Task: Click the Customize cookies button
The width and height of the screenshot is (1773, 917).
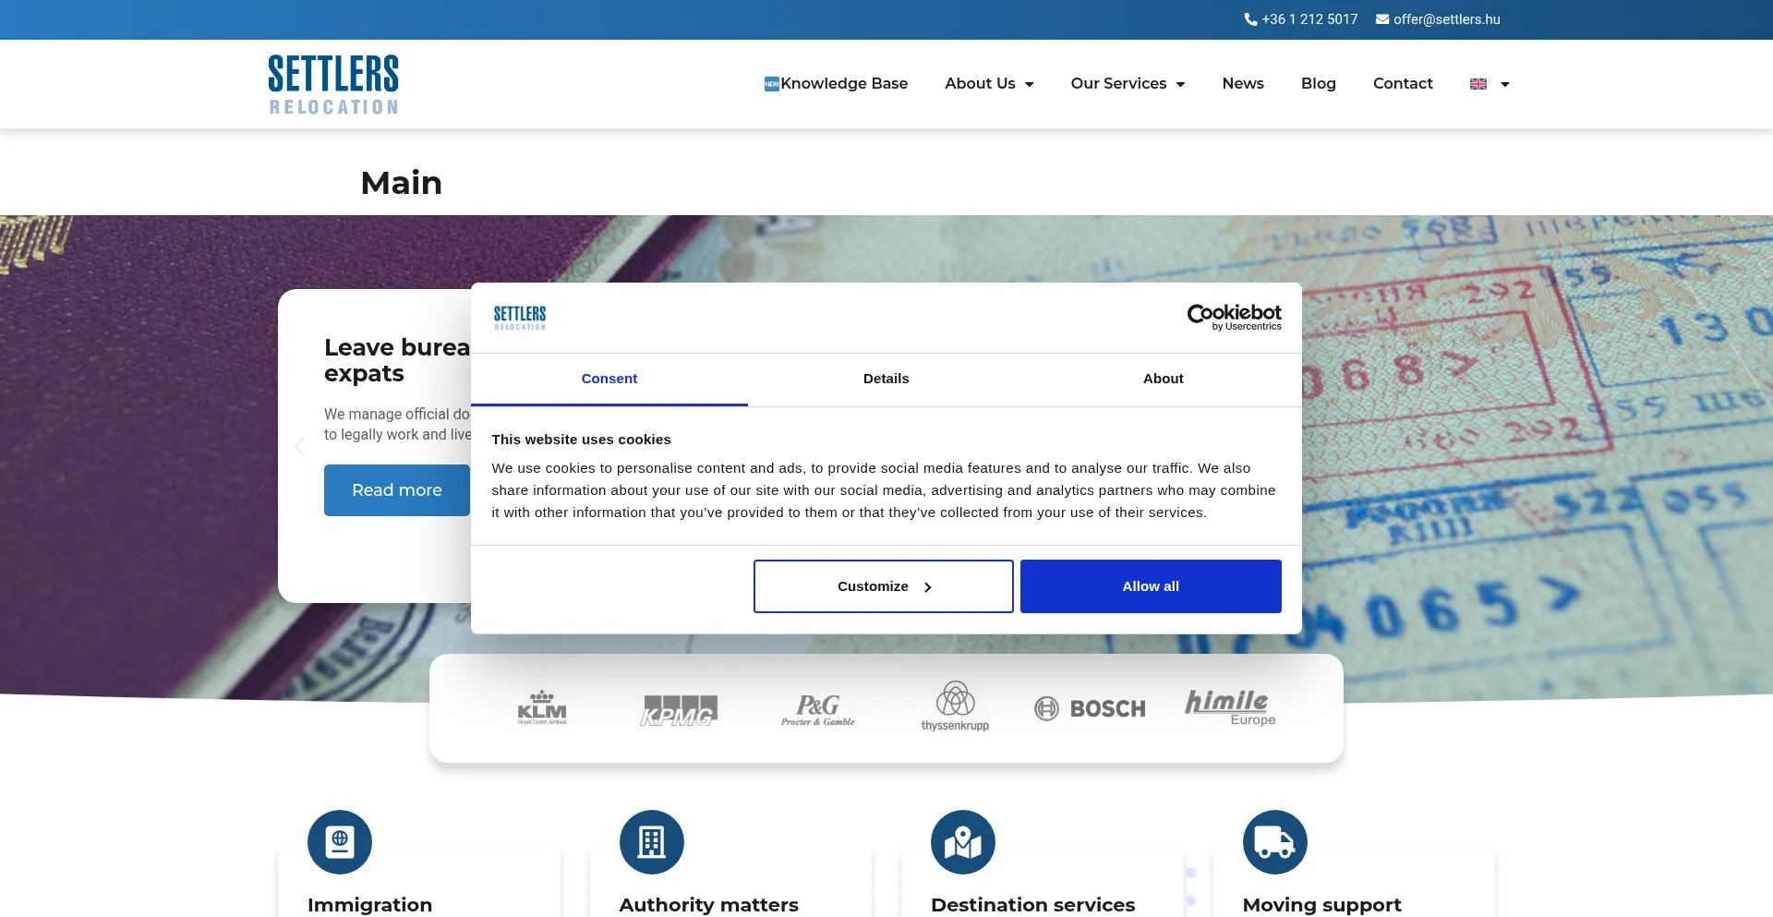Action: [x=883, y=586]
